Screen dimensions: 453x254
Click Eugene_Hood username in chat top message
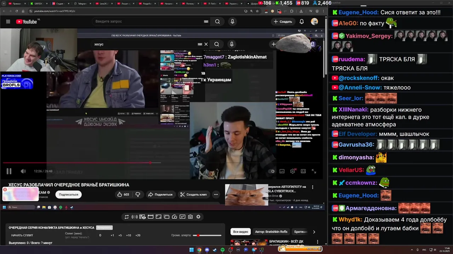click(x=359, y=12)
